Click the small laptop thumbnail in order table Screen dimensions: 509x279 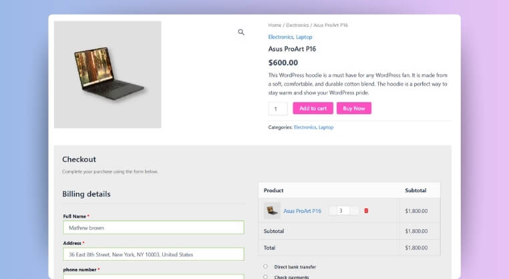point(272,210)
